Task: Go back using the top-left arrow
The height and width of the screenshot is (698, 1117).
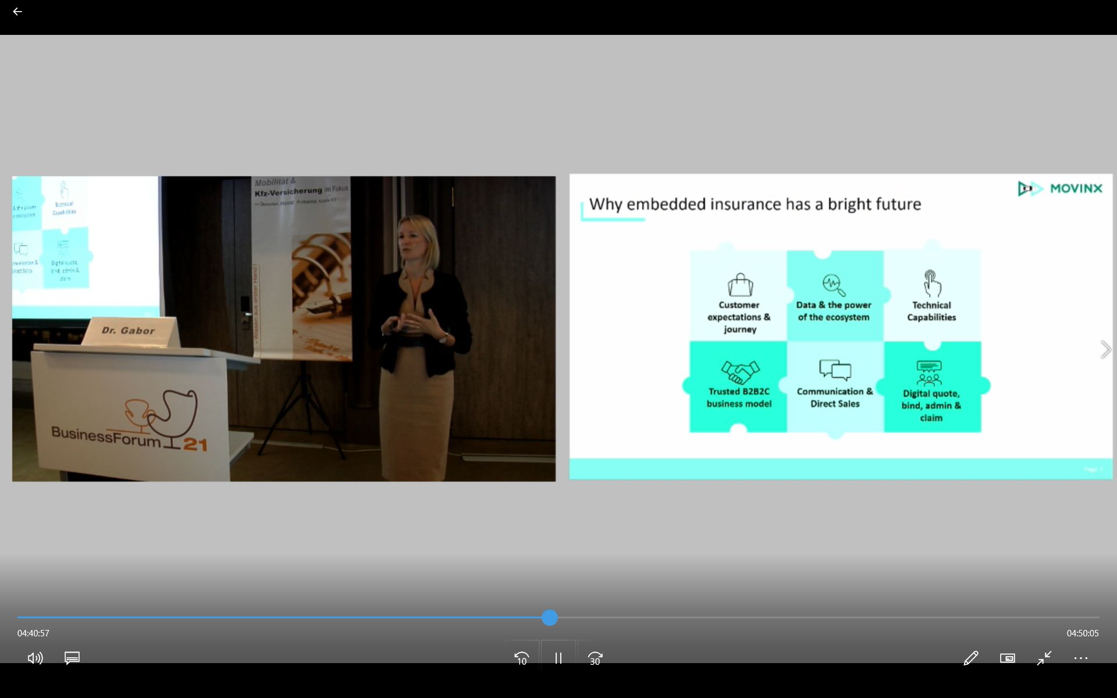Action: (x=17, y=12)
